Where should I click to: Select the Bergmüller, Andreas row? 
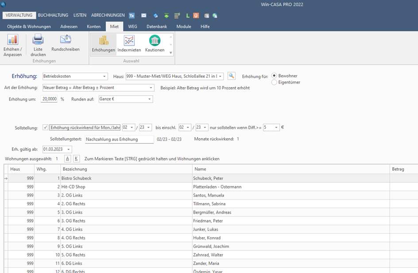(x=211, y=212)
